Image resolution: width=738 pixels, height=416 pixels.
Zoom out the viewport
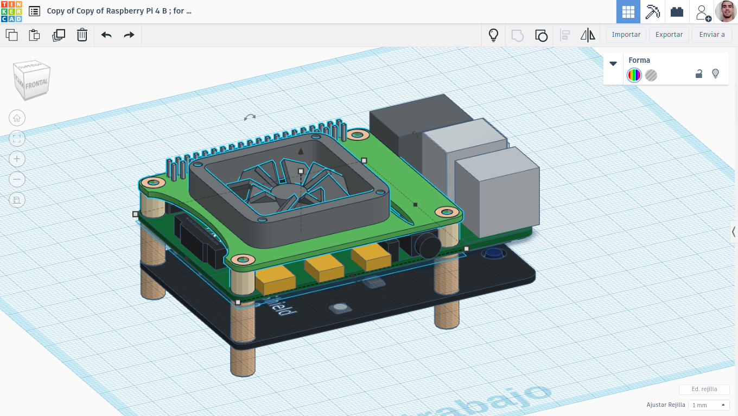click(17, 179)
